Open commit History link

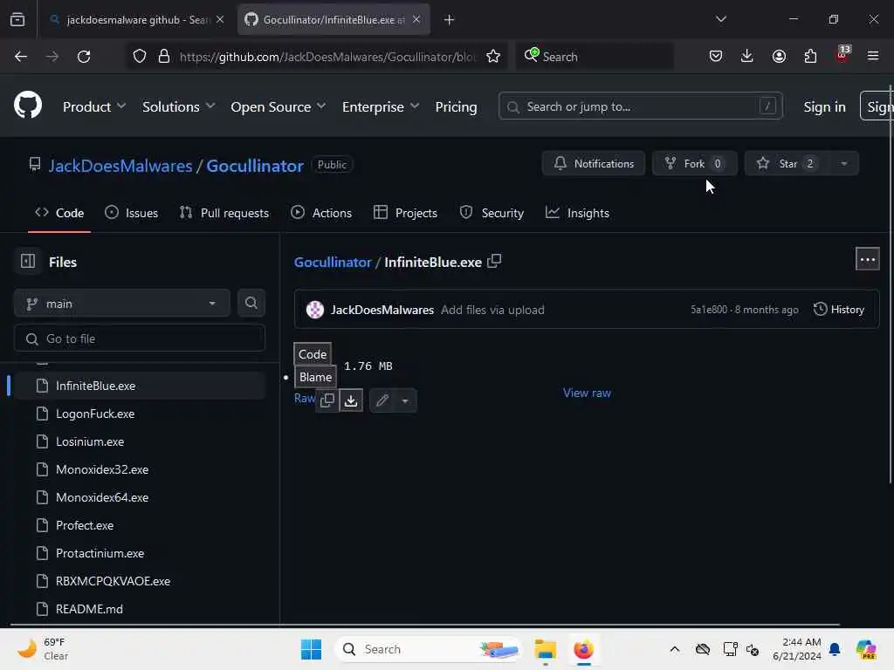click(839, 310)
